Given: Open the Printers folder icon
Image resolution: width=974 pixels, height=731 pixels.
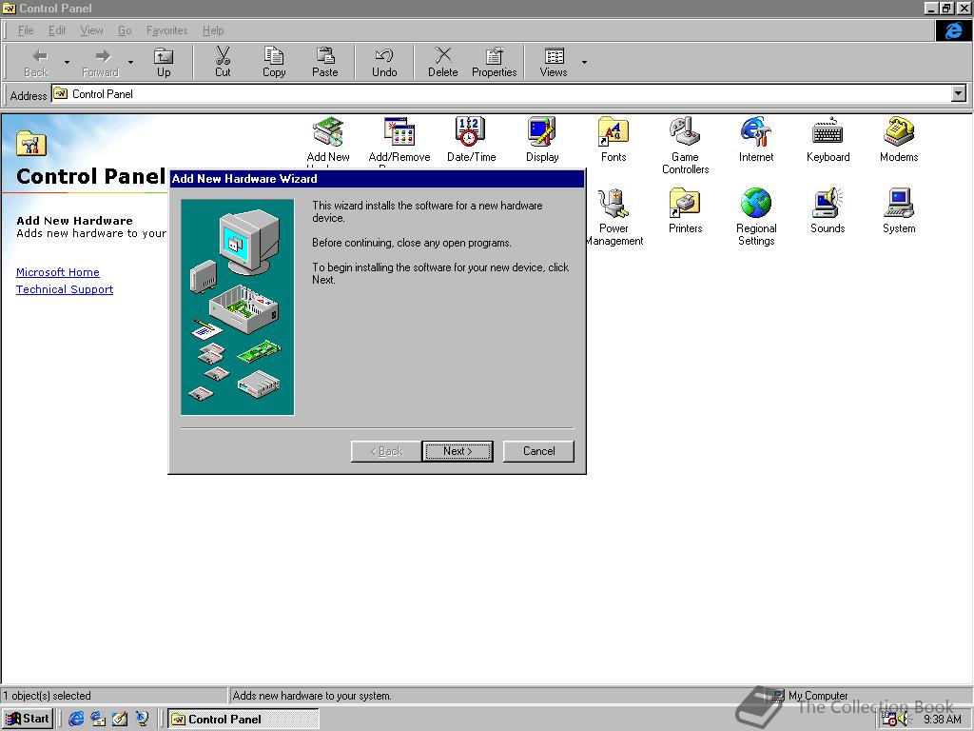Looking at the screenshot, I should [x=685, y=204].
